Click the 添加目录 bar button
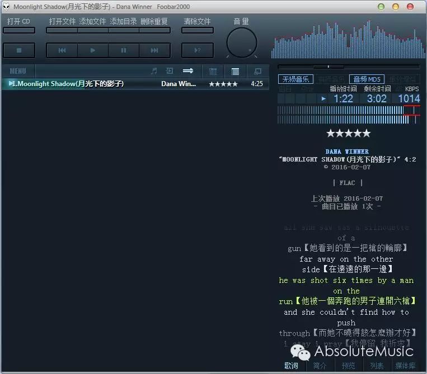The width and height of the screenshot is (427, 374). pos(124,30)
